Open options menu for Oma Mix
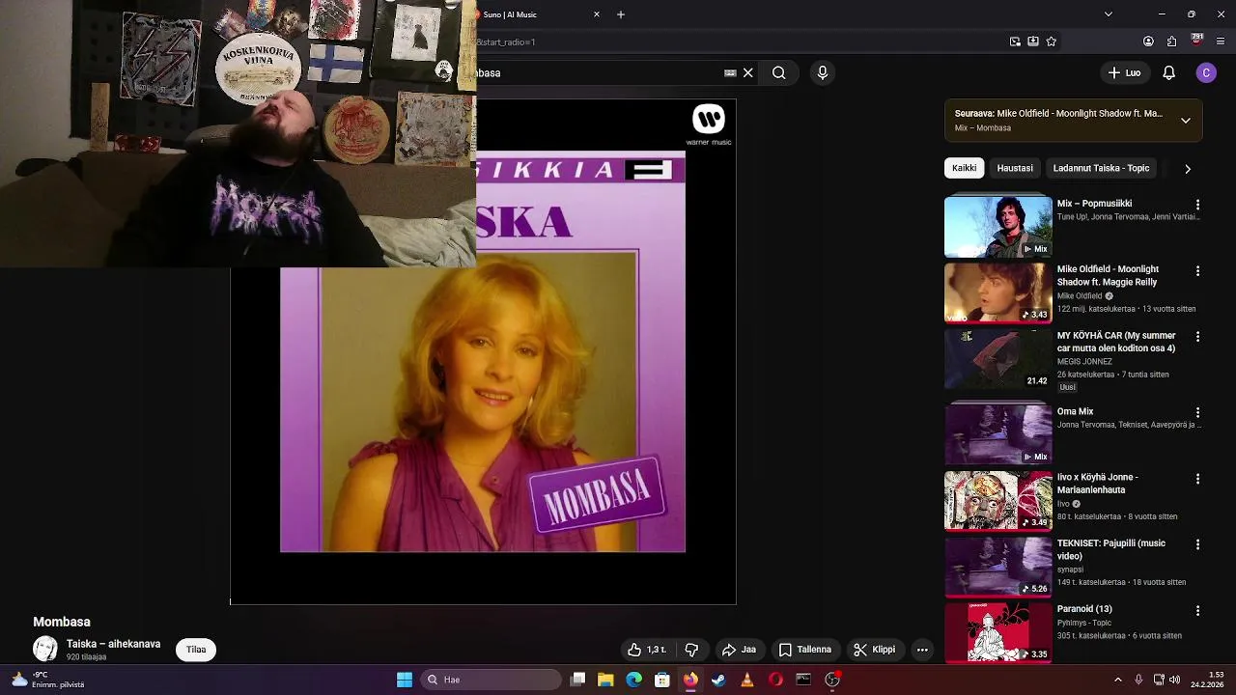The height and width of the screenshot is (695, 1236). tap(1197, 412)
